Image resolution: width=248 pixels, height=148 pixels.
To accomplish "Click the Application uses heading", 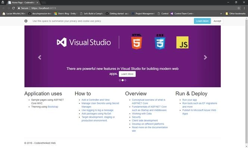I will coord(43,94).
